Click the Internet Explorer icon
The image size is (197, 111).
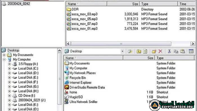67,82
